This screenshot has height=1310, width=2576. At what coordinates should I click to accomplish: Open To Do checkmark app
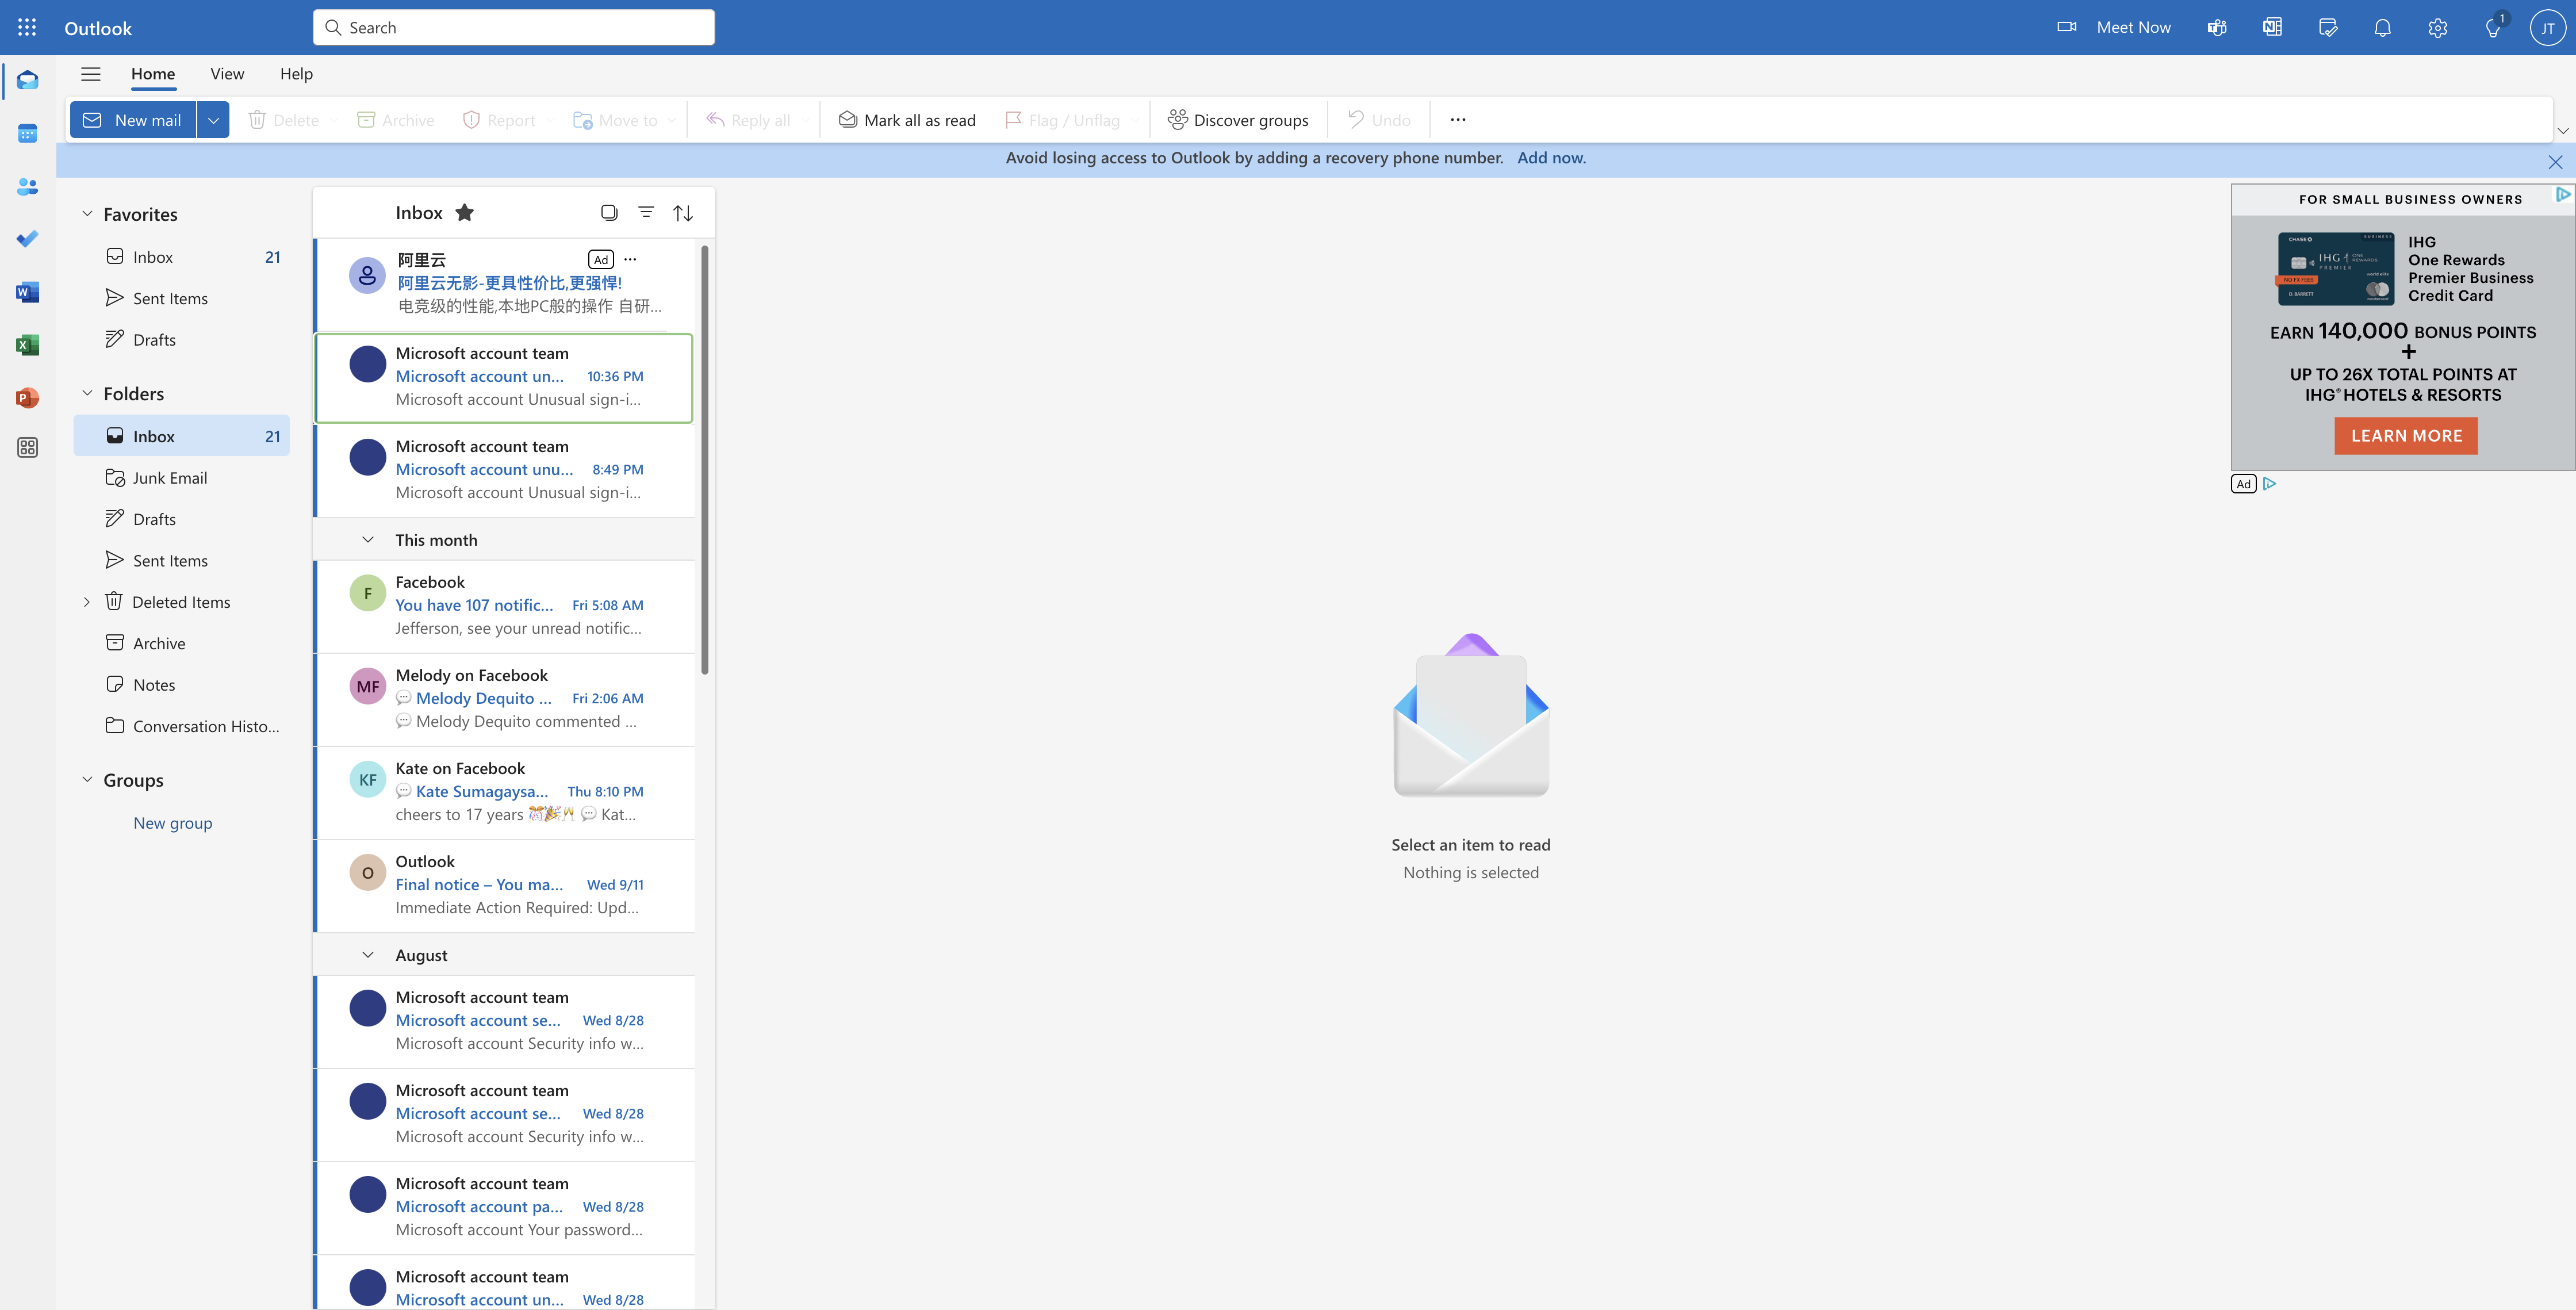tap(27, 239)
